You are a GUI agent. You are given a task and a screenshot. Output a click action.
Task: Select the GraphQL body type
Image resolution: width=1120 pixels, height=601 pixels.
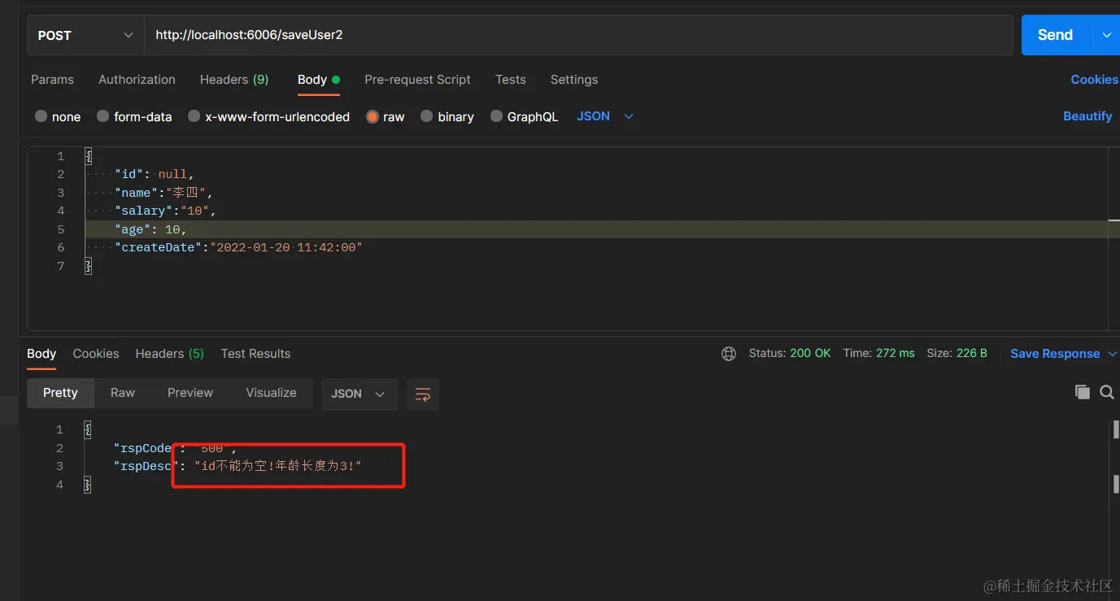[x=524, y=116]
